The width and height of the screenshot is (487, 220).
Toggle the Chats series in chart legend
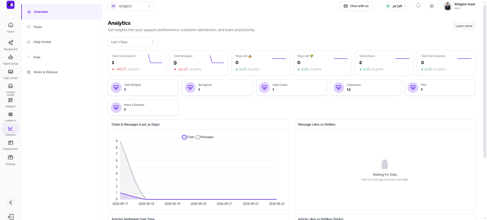click(188, 137)
